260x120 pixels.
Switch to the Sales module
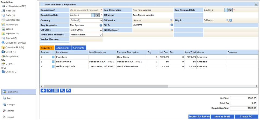point(7,98)
